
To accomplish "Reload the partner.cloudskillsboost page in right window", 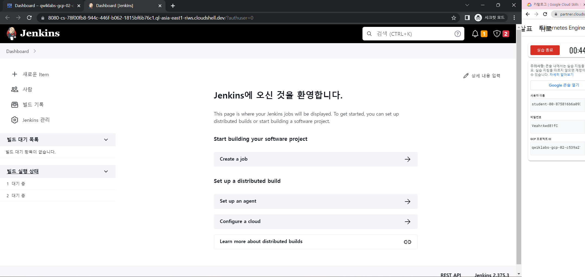I will point(545,14).
